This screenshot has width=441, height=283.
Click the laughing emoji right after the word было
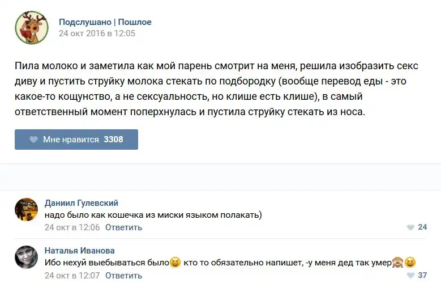tap(175, 263)
